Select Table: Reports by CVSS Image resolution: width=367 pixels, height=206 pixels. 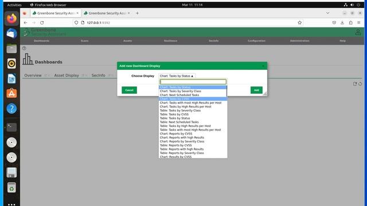pyautogui.click(x=193, y=145)
